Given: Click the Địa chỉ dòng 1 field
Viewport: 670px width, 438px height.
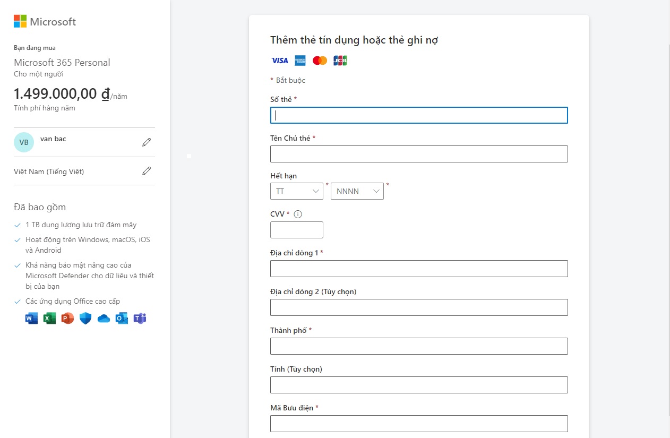Looking at the screenshot, I should 419,269.
